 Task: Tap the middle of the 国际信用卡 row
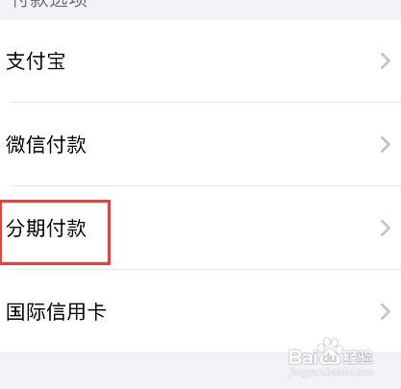coord(200,311)
